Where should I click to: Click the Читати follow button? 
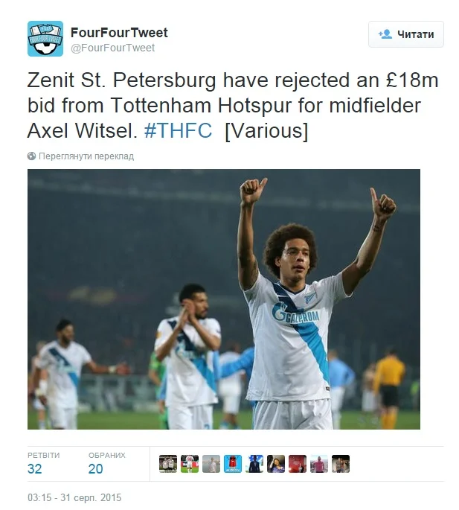pos(406,34)
